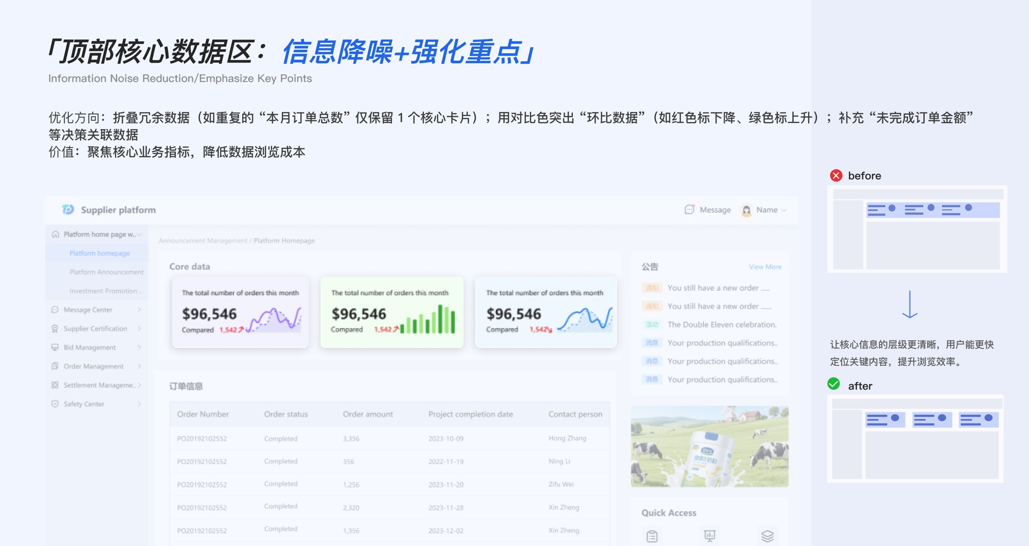Expand the Order Management chevron
This screenshot has width=1029, height=546.
coord(139,366)
